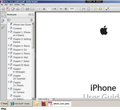Screen dimensions: 120x110
Task: Expand Chapter 3: Basics bookmark
Action: pos(9,45)
